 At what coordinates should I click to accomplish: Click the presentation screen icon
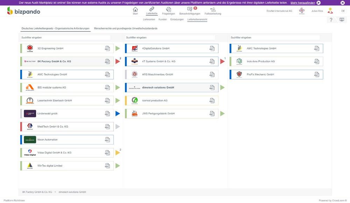342,20
